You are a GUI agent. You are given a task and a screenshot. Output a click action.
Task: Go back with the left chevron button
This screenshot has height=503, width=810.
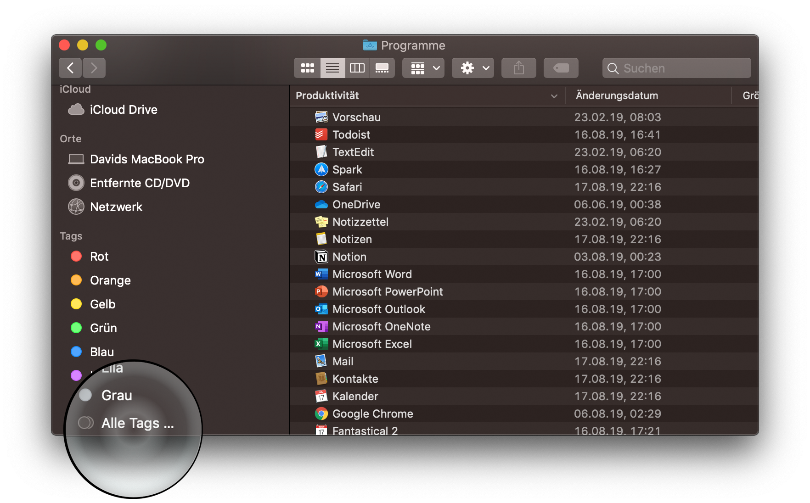tap(70, 68)
